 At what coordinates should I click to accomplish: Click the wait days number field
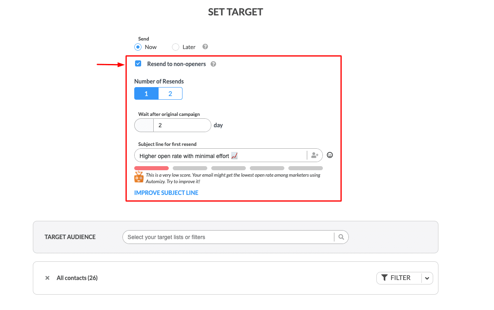click(x=182, y=125)
